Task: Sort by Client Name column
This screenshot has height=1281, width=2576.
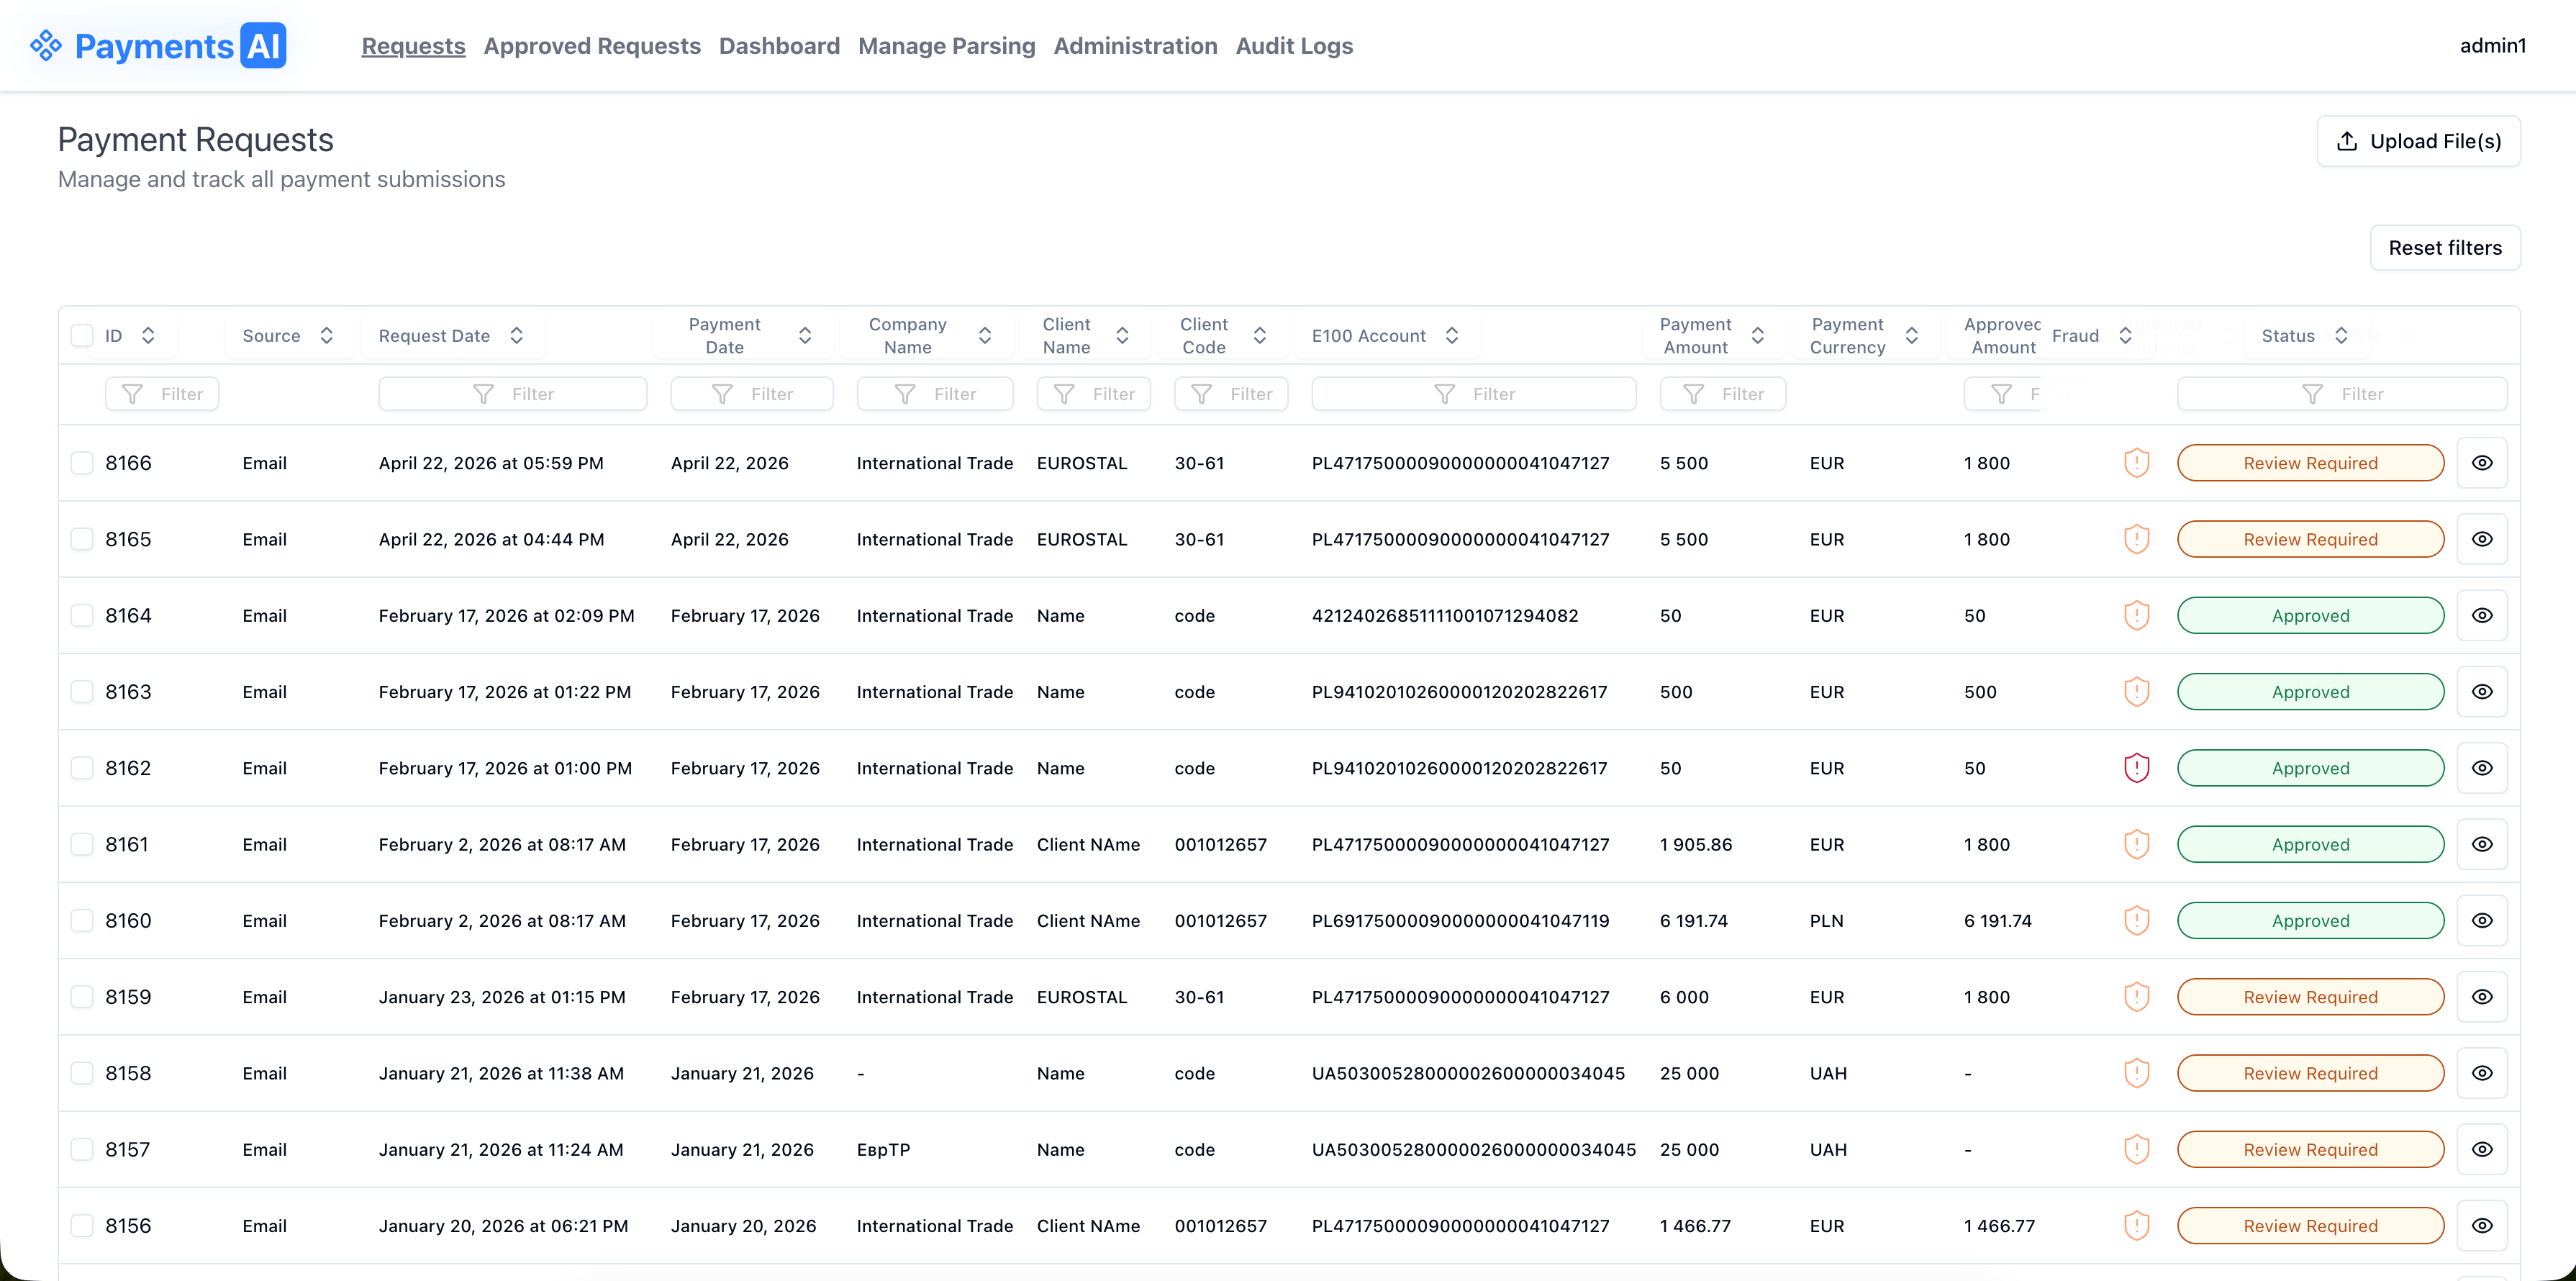Action: 1122,336
